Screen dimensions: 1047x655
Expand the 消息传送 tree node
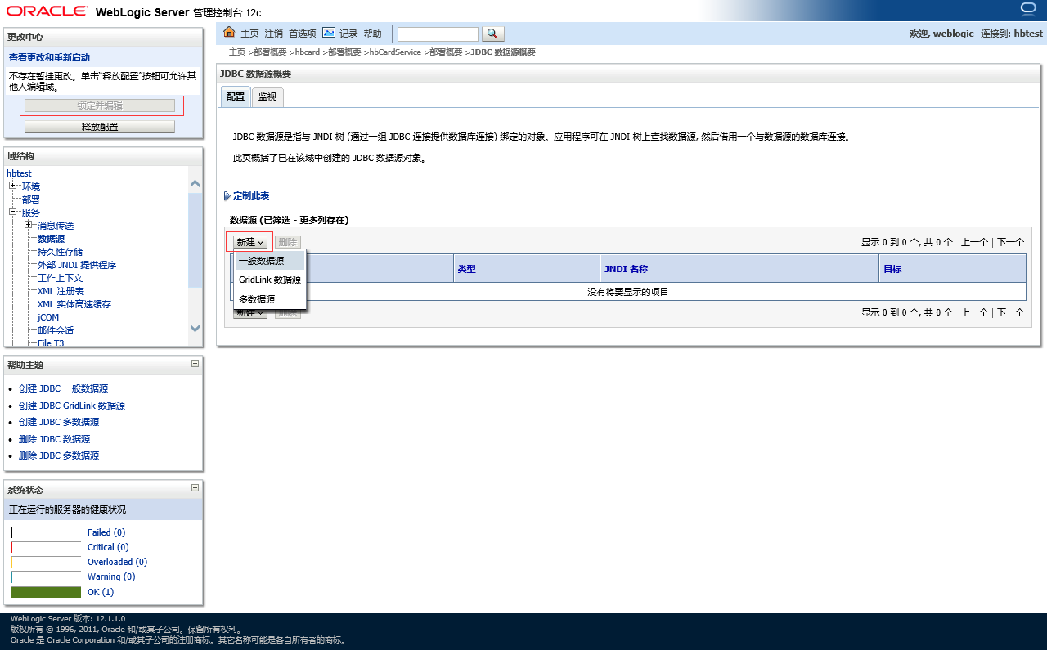(29, 225)
